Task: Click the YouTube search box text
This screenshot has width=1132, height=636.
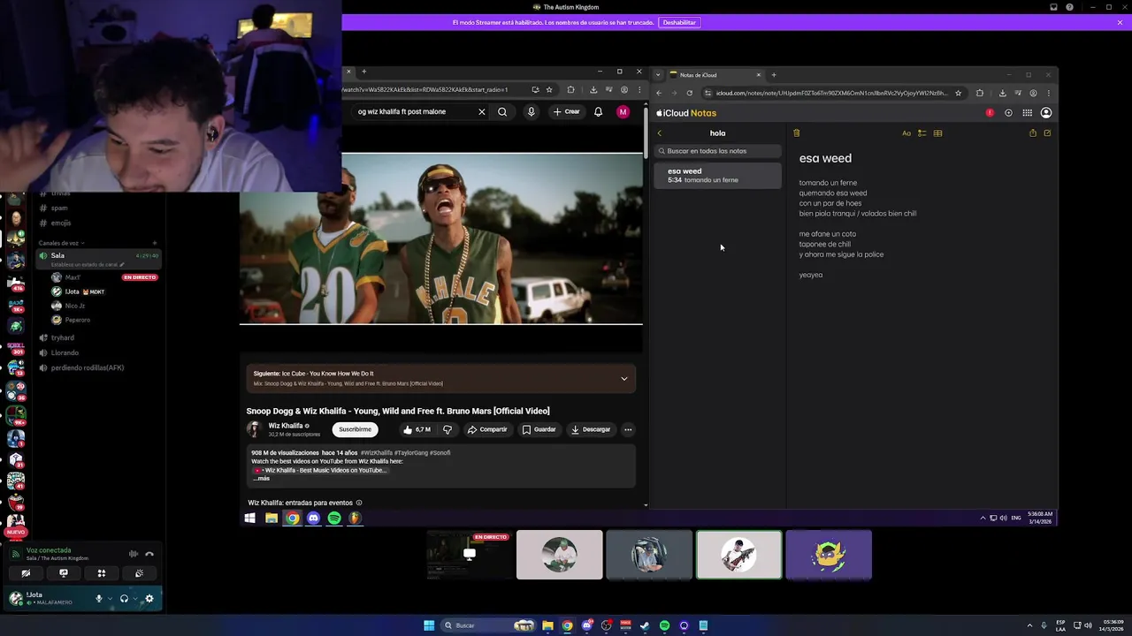Action: (x=402, y=112)
